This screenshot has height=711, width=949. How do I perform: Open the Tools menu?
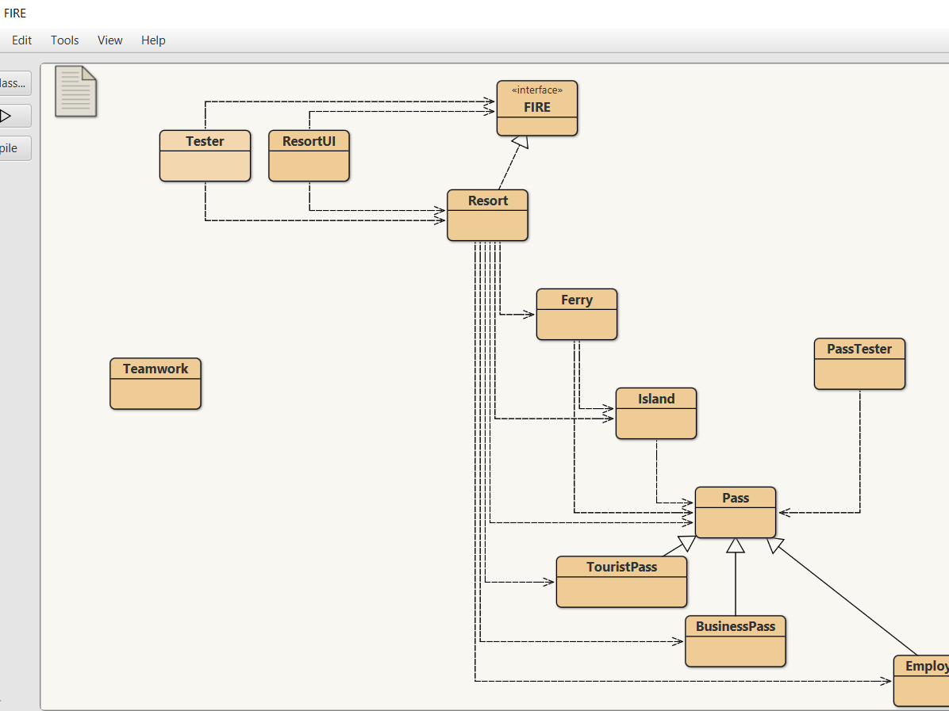pos(65,40)
